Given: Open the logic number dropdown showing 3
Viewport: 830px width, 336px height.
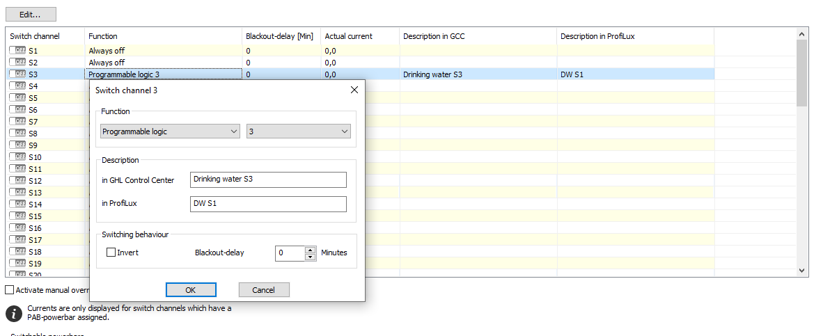Looking at the screenshot, I should click(x=299, y=131).
